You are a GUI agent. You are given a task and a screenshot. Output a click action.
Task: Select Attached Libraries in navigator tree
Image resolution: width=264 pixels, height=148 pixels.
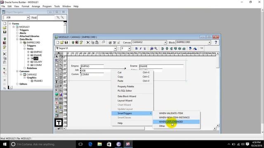click(x=29, y=36)
